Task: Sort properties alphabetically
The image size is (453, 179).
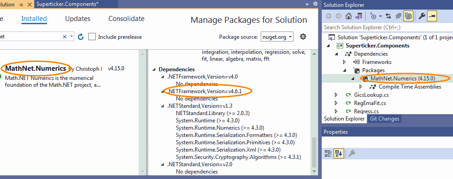Action: [338, 153]
